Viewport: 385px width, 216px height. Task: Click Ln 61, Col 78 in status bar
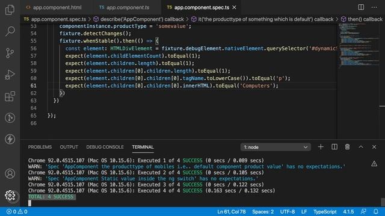tap(231, 212)
